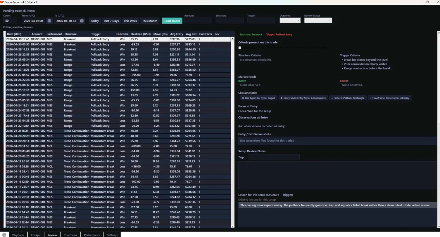Expand the Bar Type: Engulf characteristic chip
The height and width of the screenshot is (237, 440).
click(x=258, y=98)
